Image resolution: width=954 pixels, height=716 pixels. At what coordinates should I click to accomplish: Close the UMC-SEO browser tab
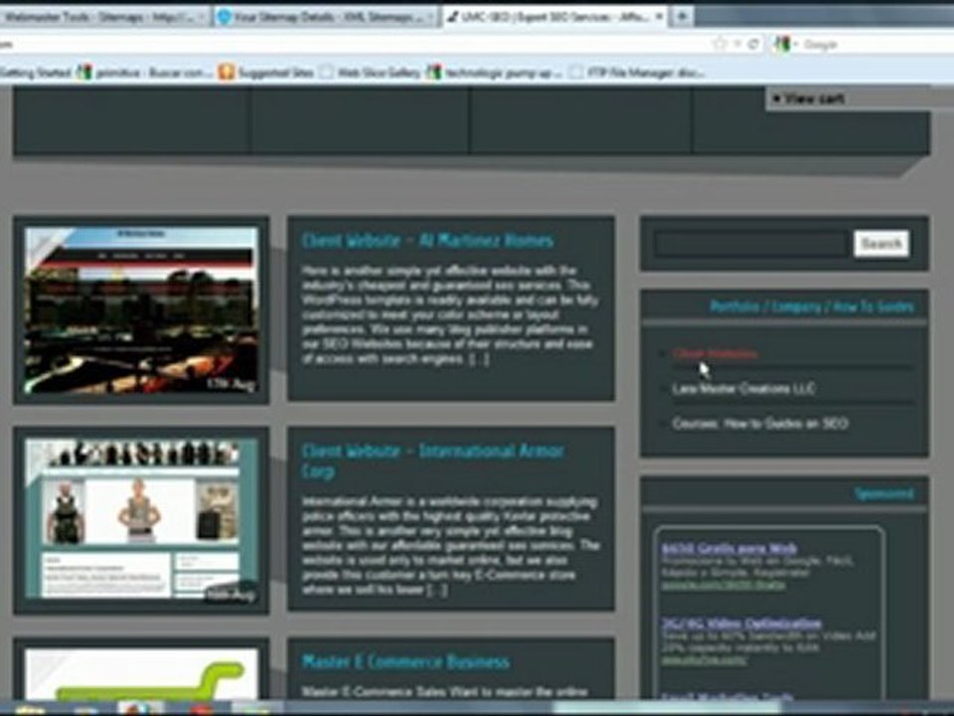(659, 17)
